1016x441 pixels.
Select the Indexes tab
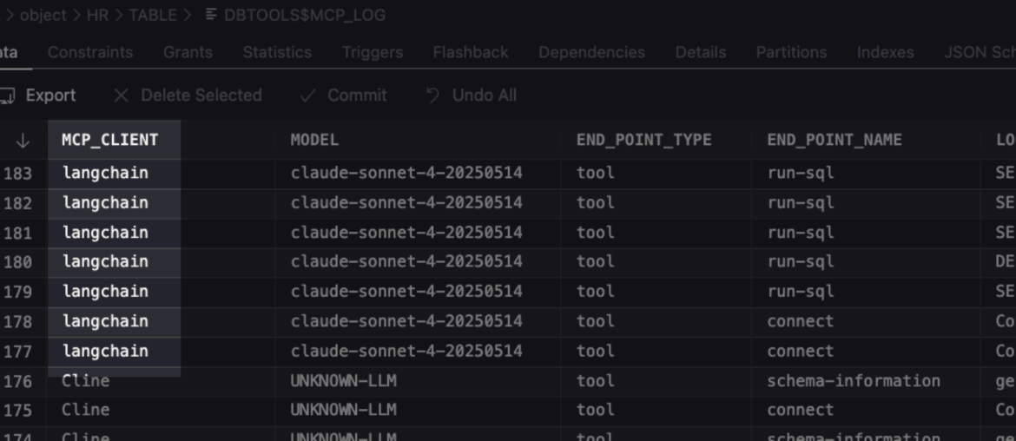point(885,52)
